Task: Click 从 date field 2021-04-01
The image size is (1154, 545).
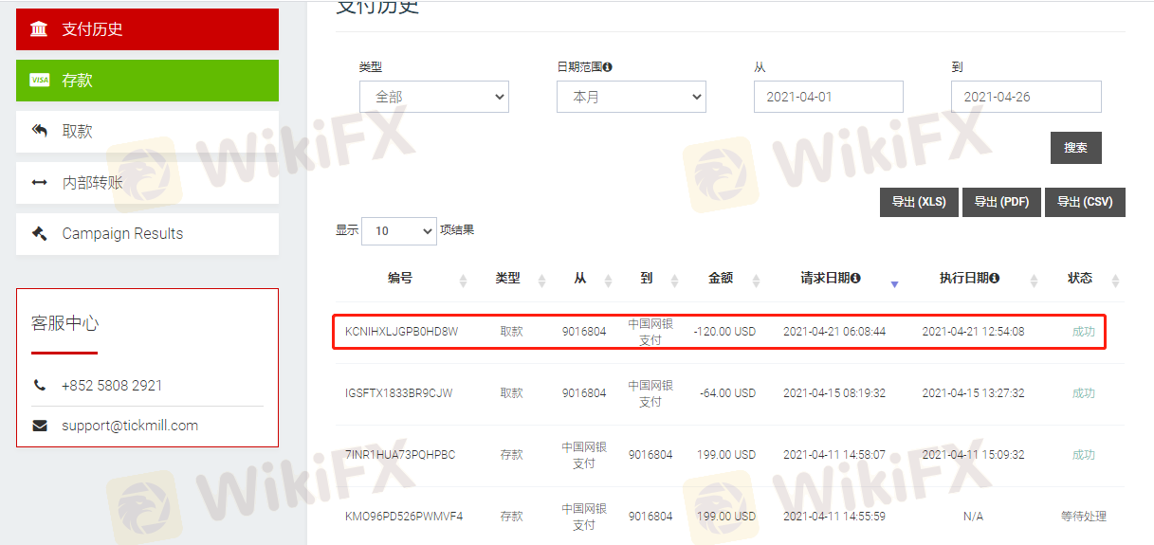Action: [x=829, y=97]
